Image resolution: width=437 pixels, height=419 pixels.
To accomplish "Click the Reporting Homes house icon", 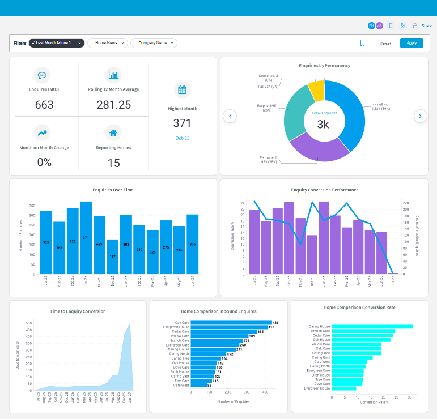I will 113,133.
